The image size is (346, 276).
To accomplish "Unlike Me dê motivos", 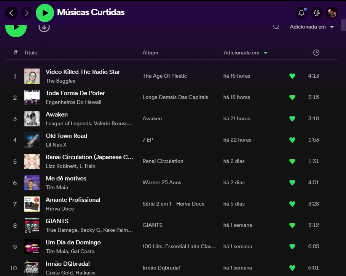I will tap(292, 183).
